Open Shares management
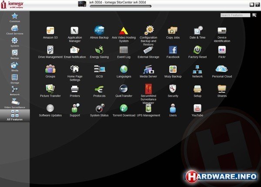 [x=222, y=91]
